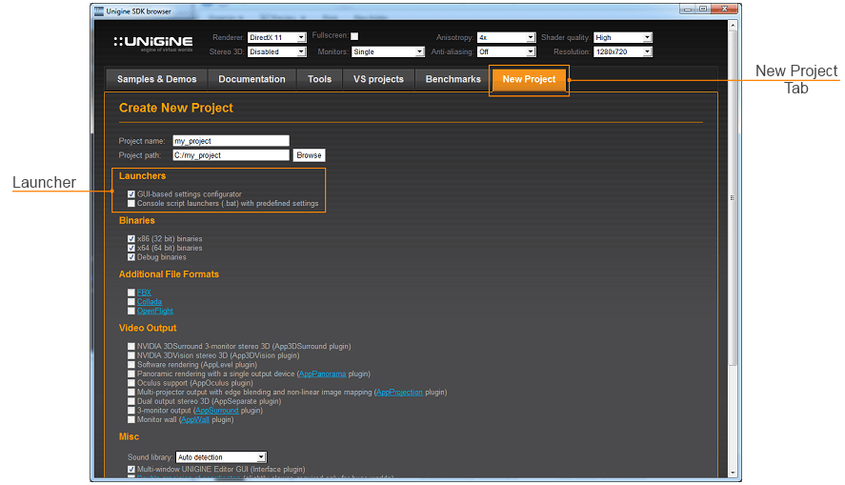Click the scrollbar down arrow
This screenshot has width=845, height=485.
point(733,474)
